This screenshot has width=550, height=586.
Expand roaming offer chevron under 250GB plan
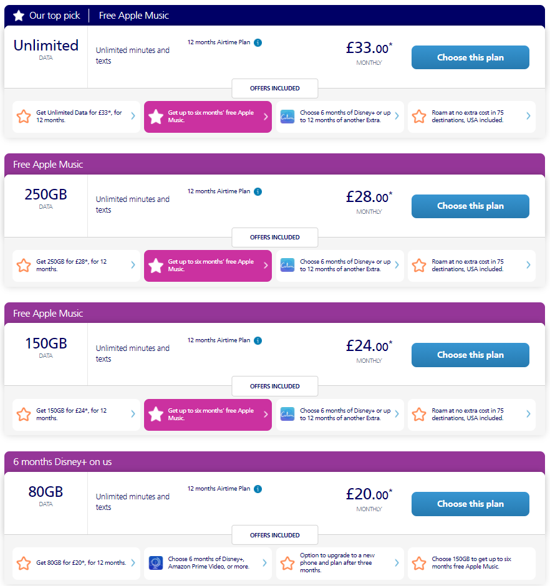click(x=528, y=265)
